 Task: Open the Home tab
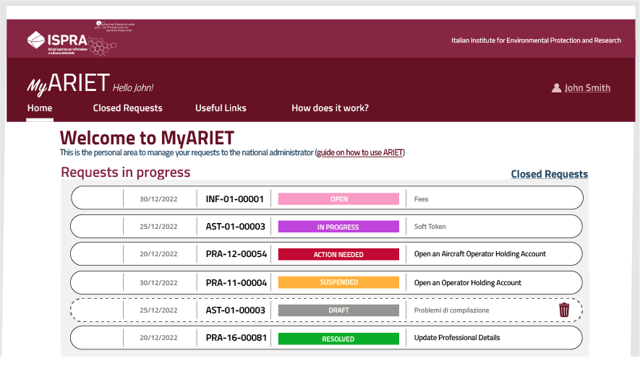tap(40, 108)
